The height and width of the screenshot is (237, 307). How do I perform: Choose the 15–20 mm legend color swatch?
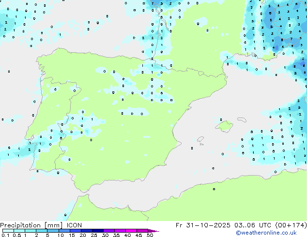coord(75,231)
